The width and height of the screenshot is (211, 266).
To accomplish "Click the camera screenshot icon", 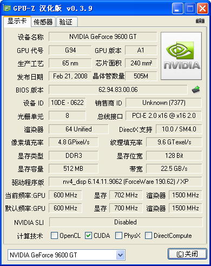I will 200,21.
